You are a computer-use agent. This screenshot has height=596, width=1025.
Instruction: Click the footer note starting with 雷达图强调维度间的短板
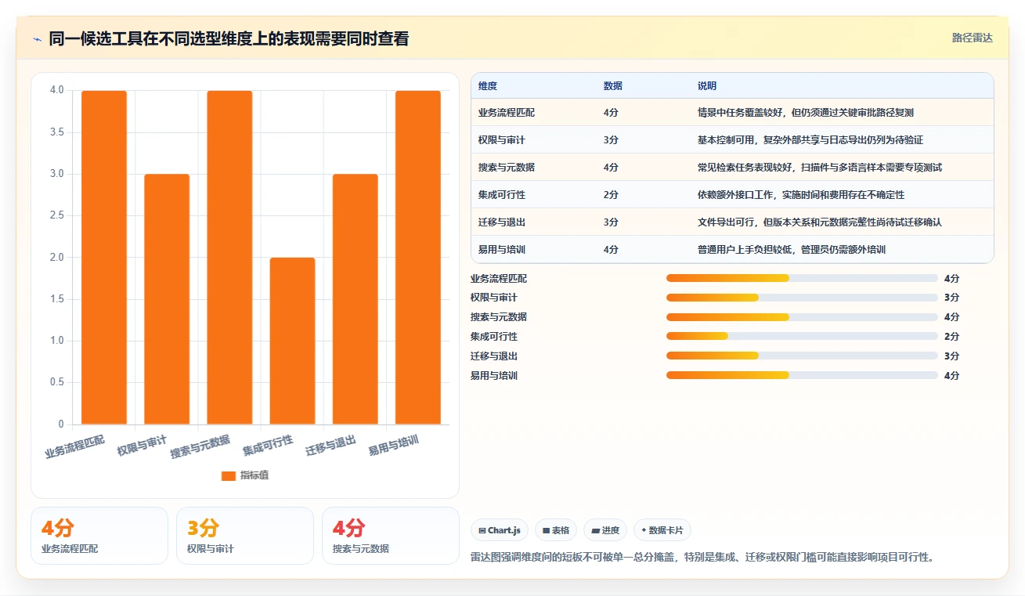pos(702,558)
